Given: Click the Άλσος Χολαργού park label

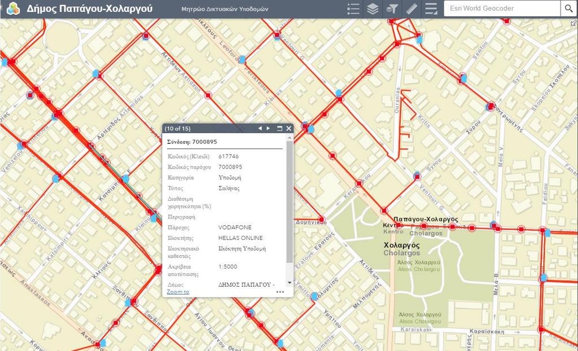Looking at the screenshot, I should coord(419,262).
